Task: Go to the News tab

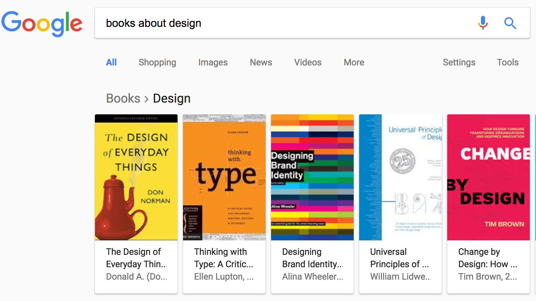Action: pyautogui.click(x=261, y=62)
